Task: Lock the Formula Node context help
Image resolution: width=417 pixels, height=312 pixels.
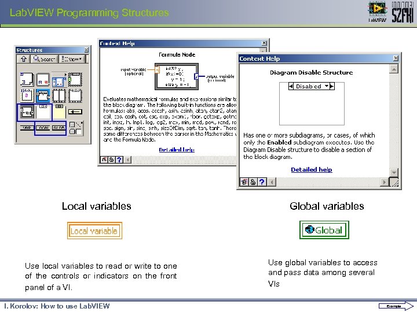Action: (111, 159)
